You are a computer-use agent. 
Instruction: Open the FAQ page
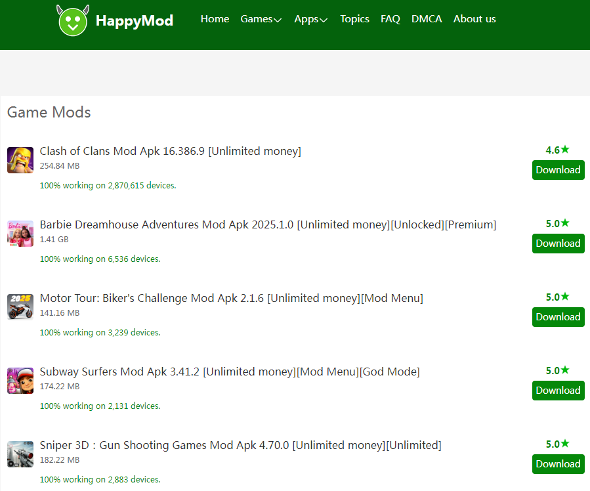(x=390, y=19)
